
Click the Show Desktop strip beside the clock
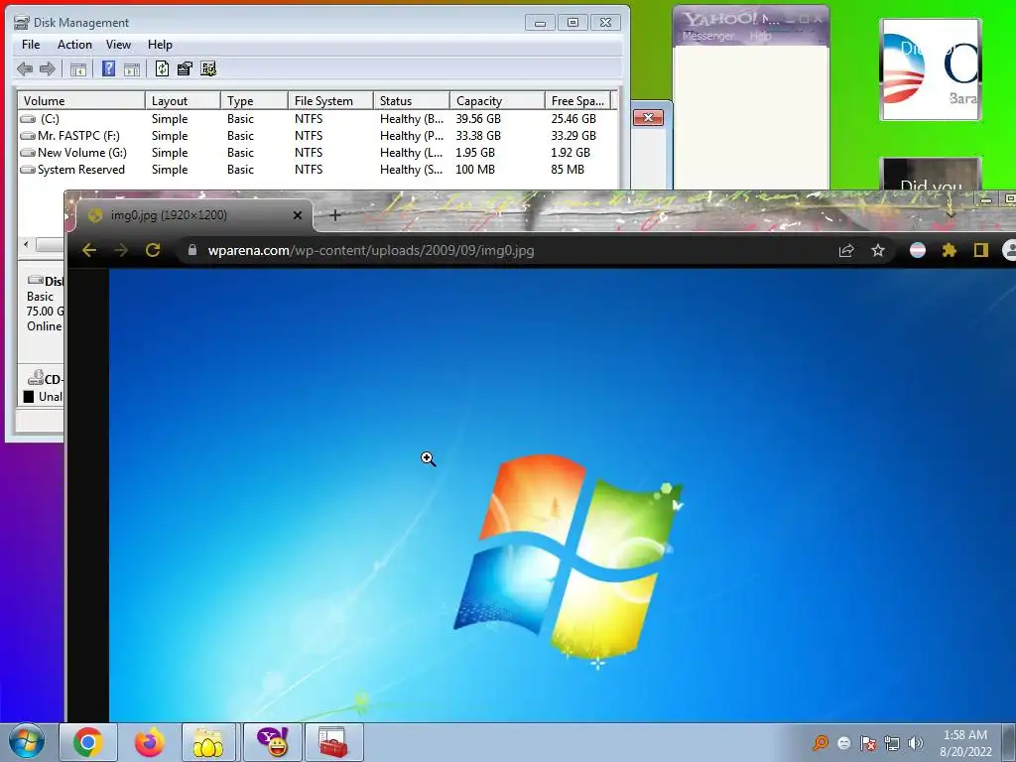coord(1009,742)
